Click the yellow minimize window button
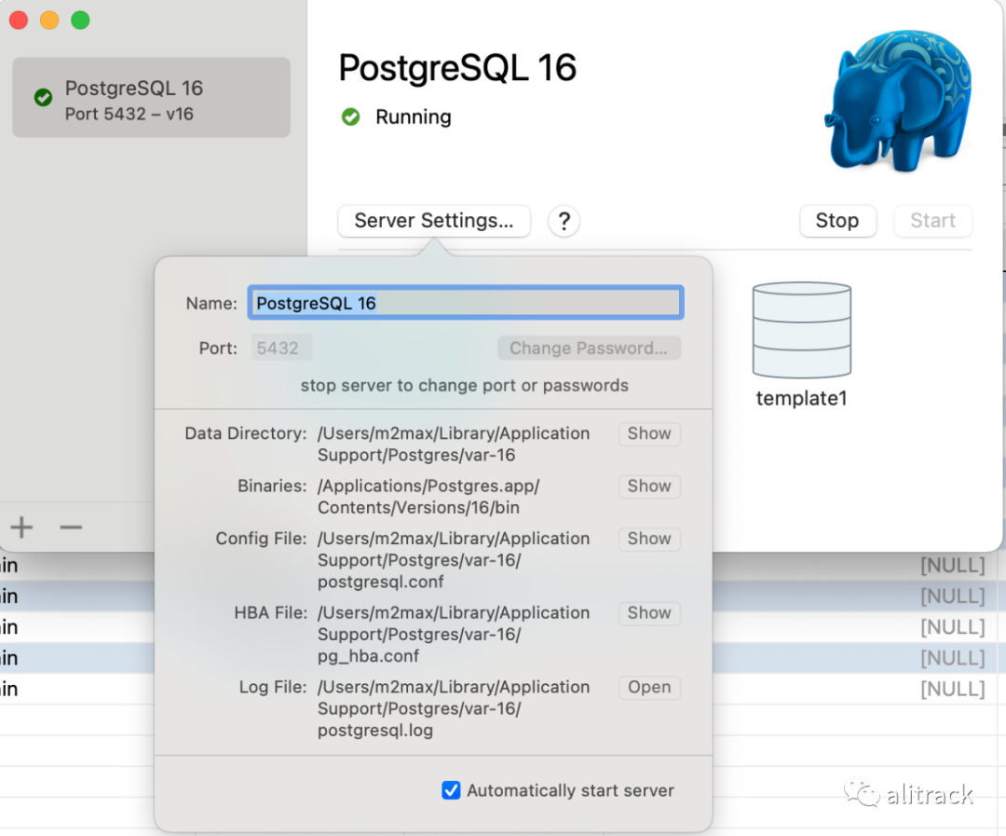 (x=49, y=20)
